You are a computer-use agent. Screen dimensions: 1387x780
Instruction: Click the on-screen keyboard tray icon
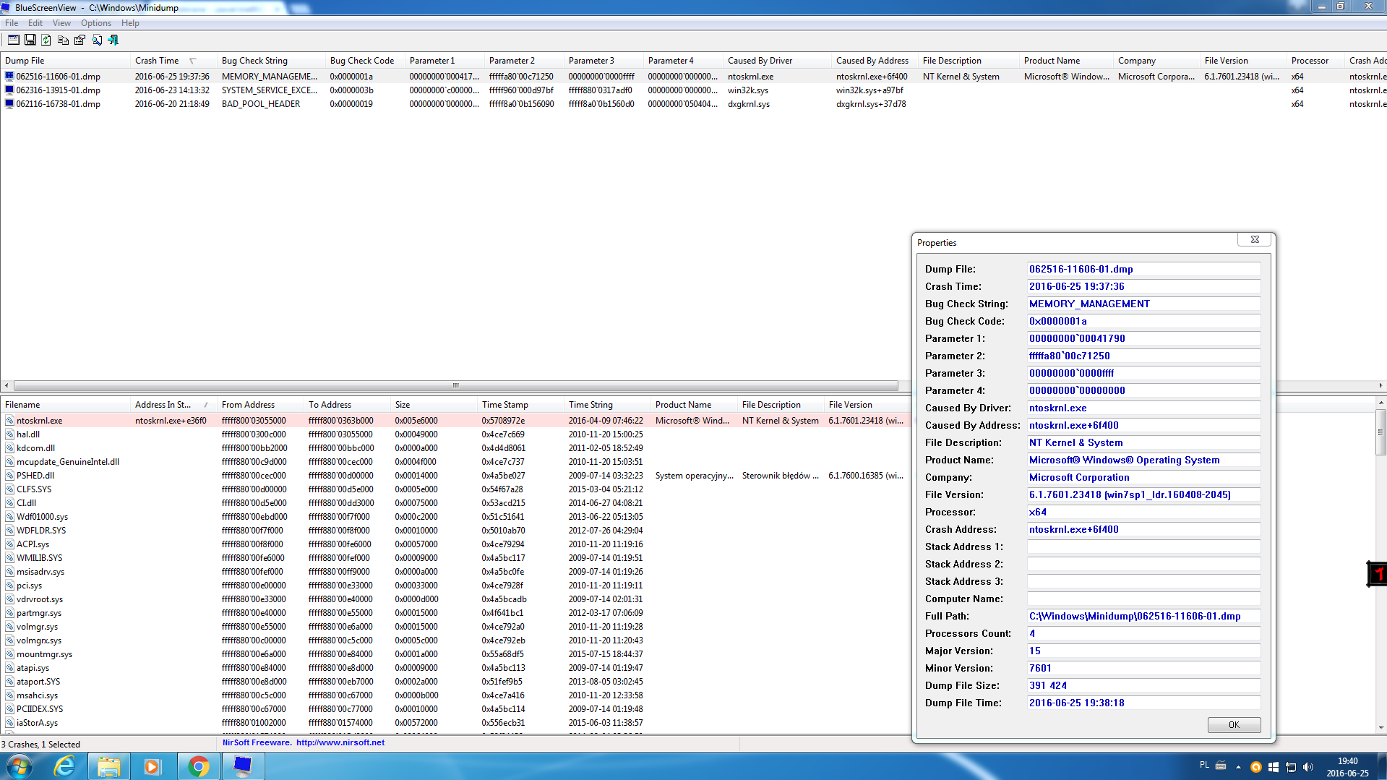pyautogui.click(x=1221, y=765)
